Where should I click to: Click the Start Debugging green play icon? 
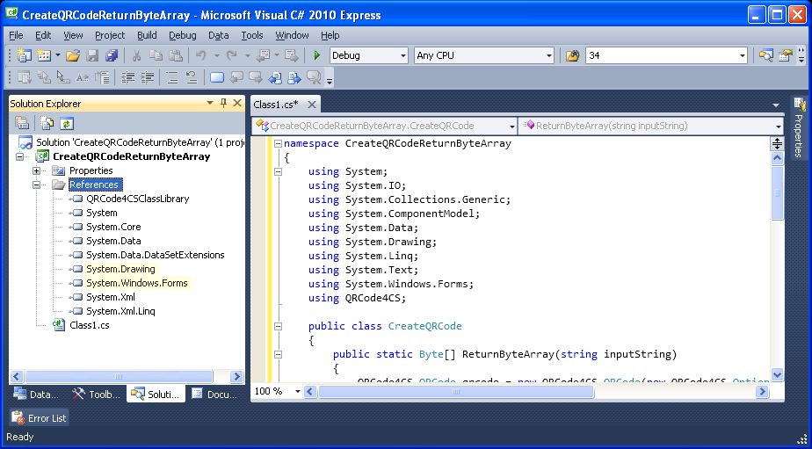(x=317, y=55)
